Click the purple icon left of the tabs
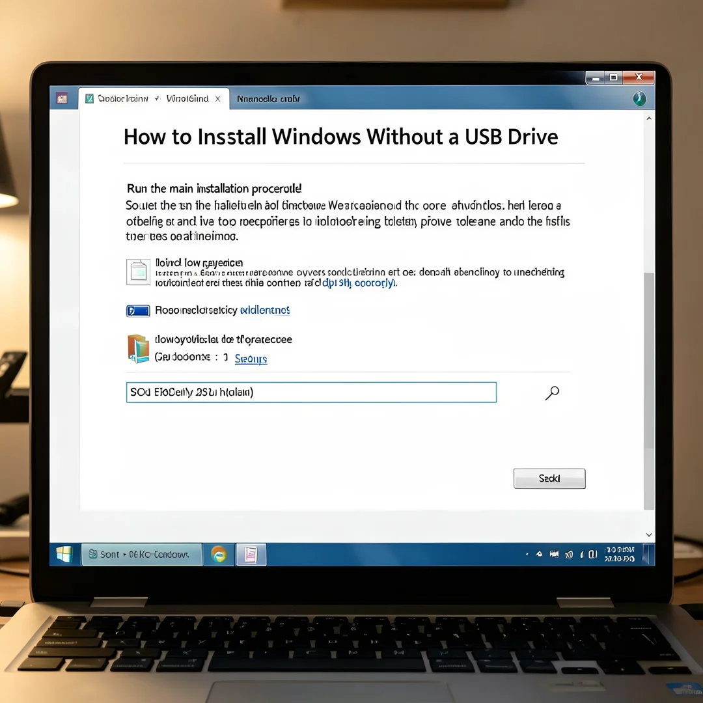 tap(62, 98)
